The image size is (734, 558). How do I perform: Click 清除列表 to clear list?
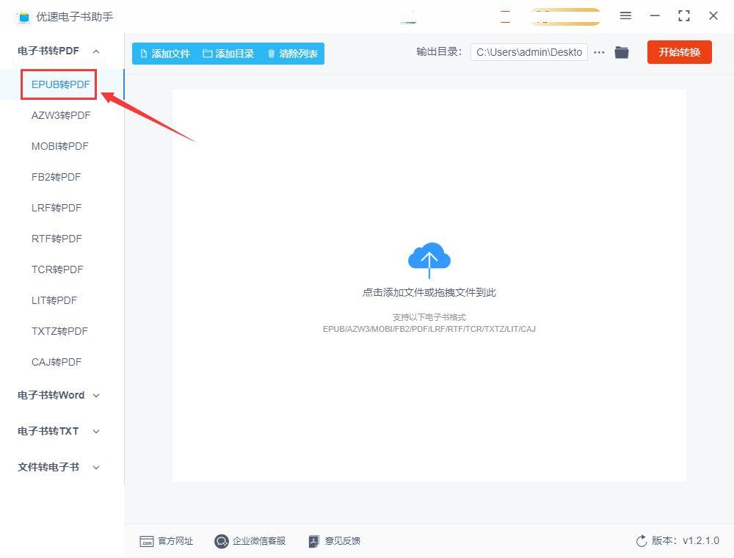(293, 54)
